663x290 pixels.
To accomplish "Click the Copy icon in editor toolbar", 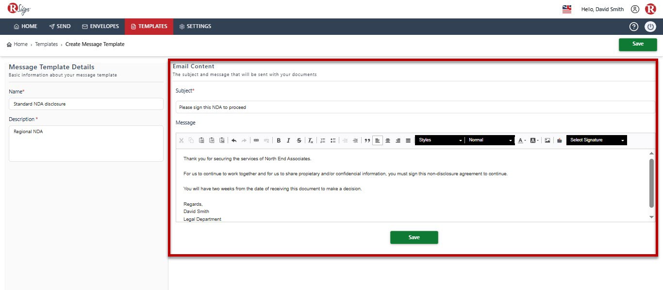I will point(191,140).
